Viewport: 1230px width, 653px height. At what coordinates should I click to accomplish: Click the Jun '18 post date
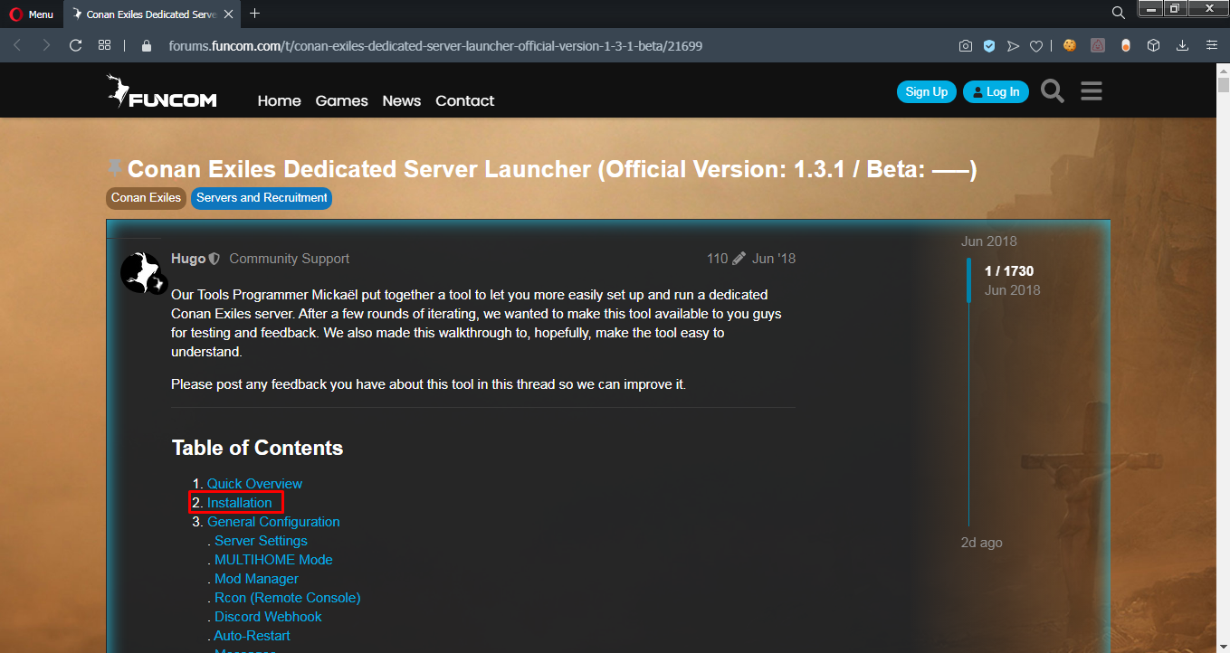pyautogui.click(x=774, y=259)
